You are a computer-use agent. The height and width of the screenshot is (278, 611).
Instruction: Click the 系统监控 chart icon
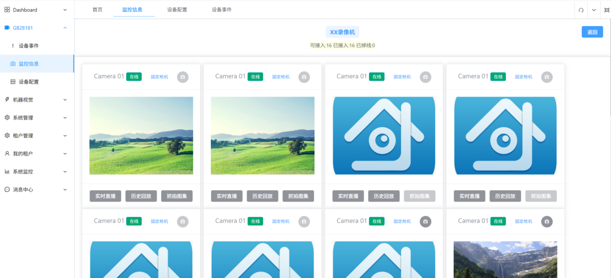(7, 172)
